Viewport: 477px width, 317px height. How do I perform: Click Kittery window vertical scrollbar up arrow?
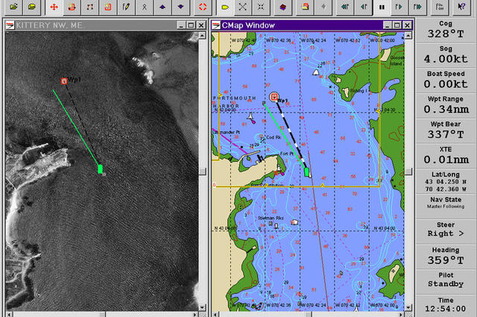click(x=202, y=36)
